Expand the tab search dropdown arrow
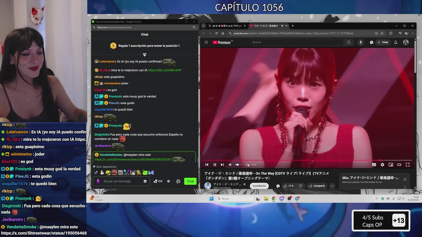 tap(203, 26)
